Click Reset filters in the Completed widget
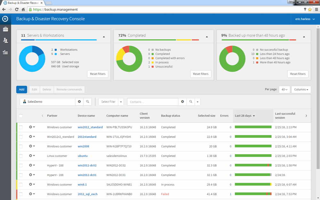The width and height of the screenshot is (320, 200). pyautogui.click(x=201, y=74)
